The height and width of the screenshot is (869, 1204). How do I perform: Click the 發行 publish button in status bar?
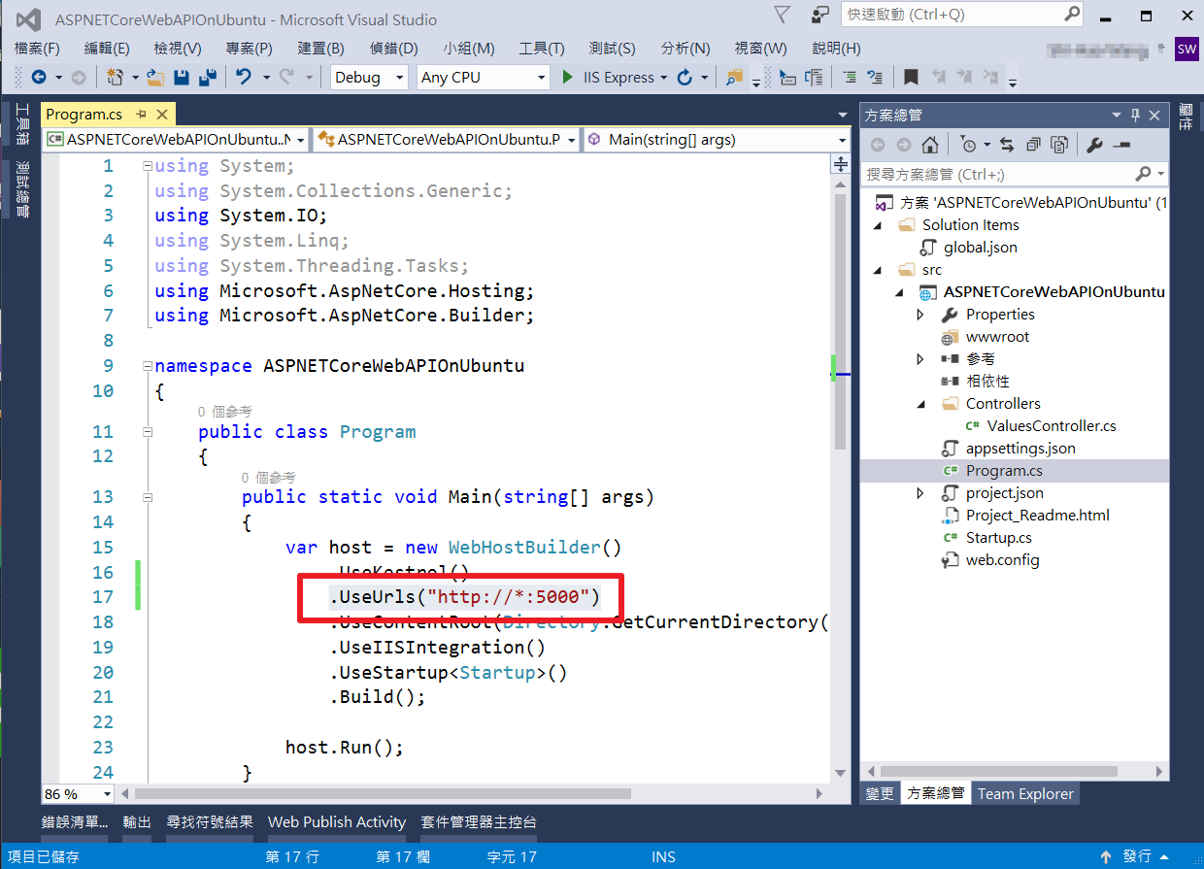[x=1136, y=856]
